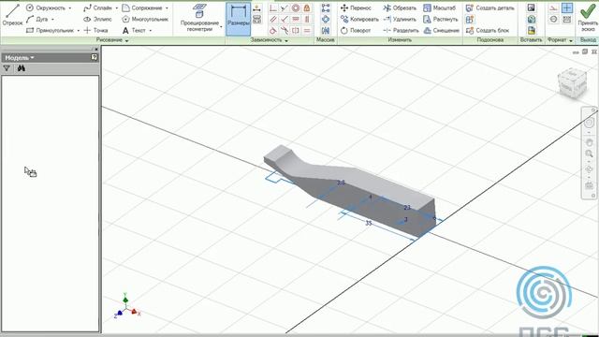Open the Сопряжение dropdown arrow

tap(167, 8)
